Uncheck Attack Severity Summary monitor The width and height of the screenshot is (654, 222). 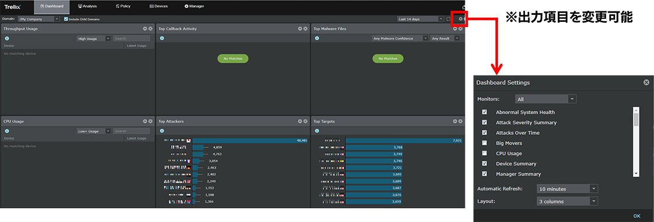coord(484,123)
